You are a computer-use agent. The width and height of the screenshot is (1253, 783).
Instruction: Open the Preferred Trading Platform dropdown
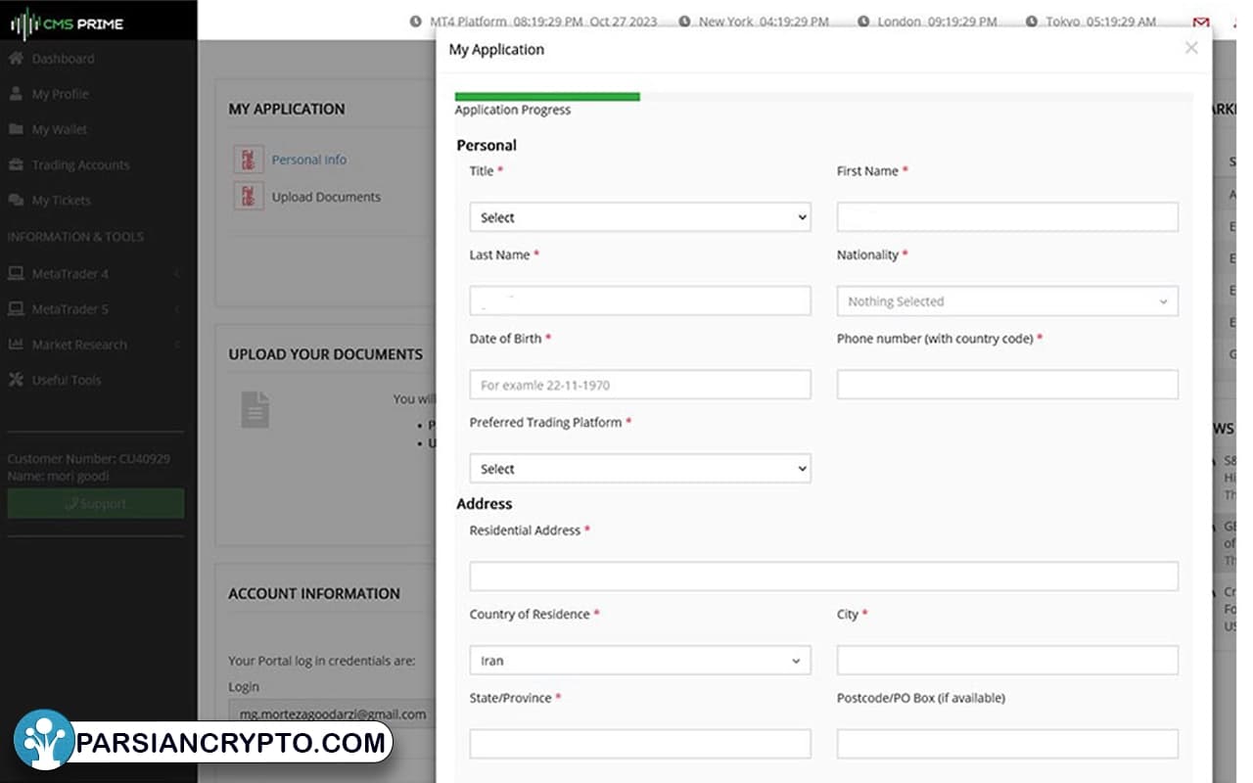[x=640, y=469]
